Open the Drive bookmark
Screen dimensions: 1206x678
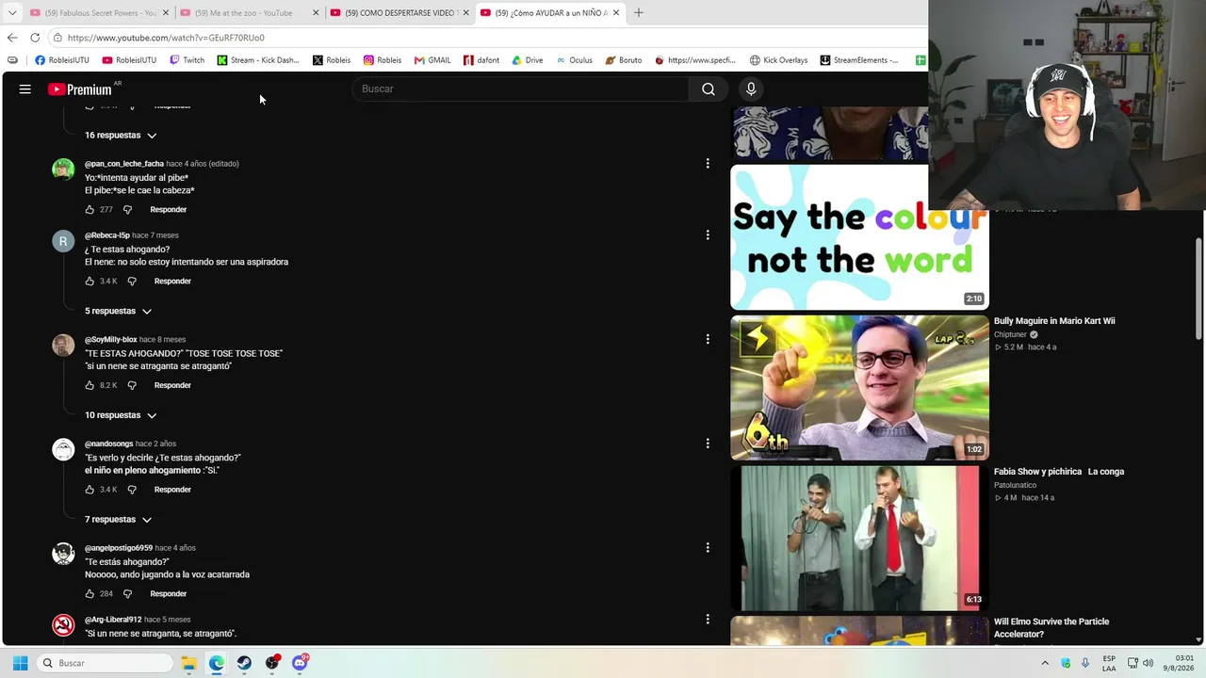tap(527, 60)
